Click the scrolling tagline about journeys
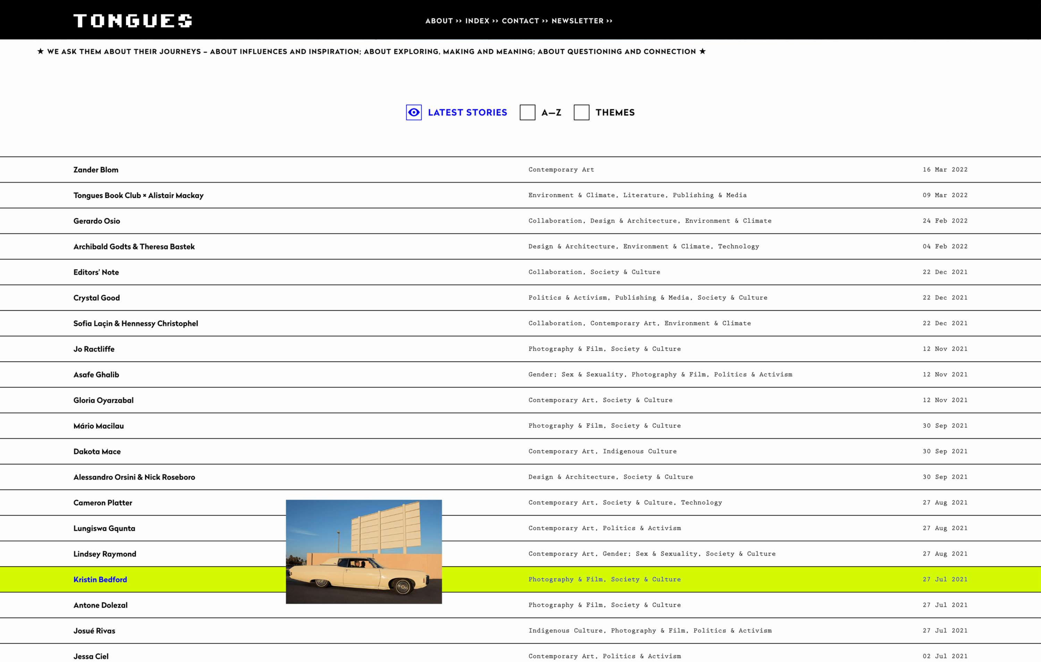Screen dimensions: 1041x662 coord(371,51)
